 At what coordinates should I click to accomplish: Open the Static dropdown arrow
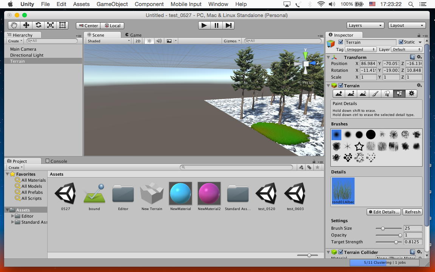[x=420, y=42]
